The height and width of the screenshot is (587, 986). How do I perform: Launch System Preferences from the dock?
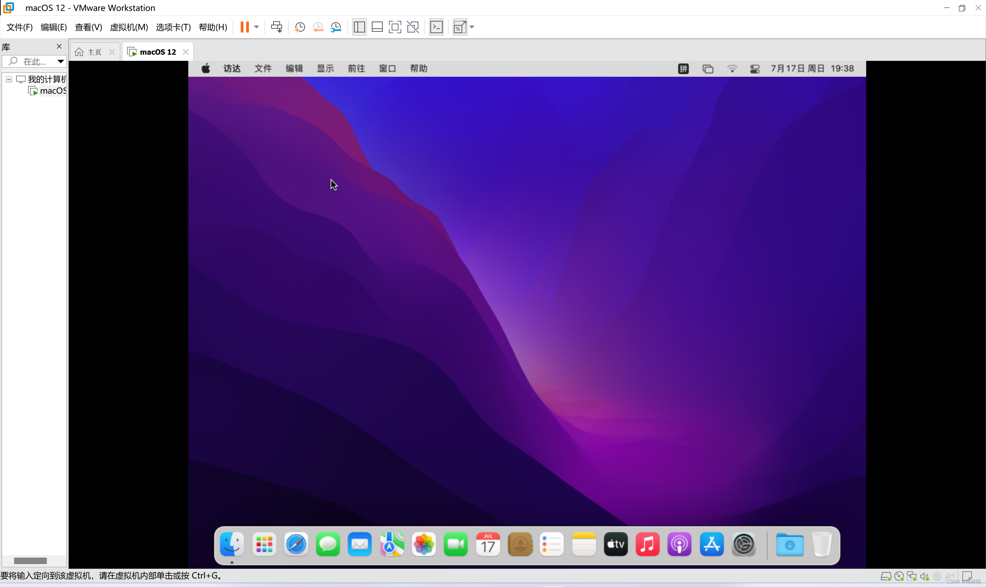(x=744, y=544)
